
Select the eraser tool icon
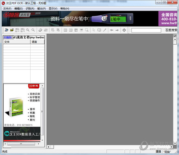[x=40, y=30]
